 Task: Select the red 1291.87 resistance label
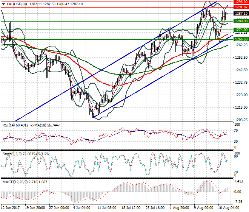click(241, 7)
